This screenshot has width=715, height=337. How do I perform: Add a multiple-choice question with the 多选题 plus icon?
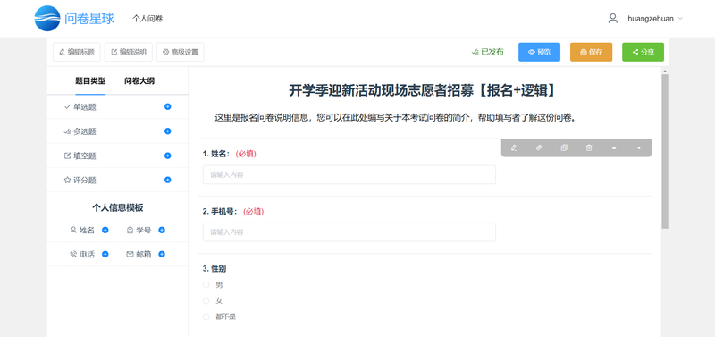167,131
